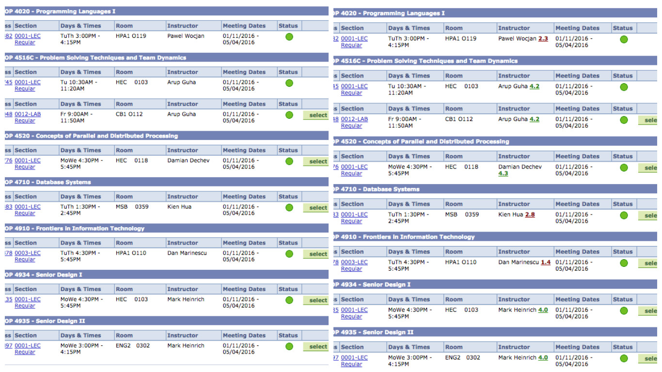This screenshot has height=372, width=662.
Task: Open 0001-LEC link for Database Systems, unrated list
Action: click(28, 207)
